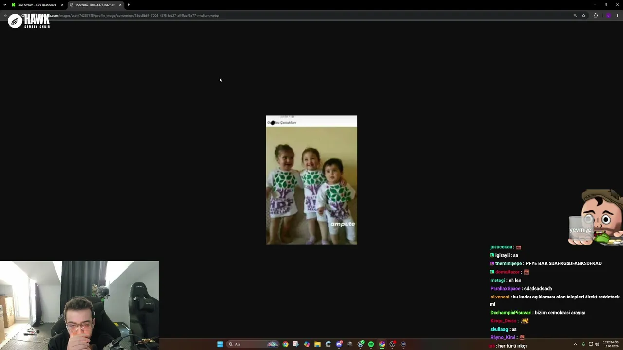Open the taskbar clock and date

(x=610, y=344)
